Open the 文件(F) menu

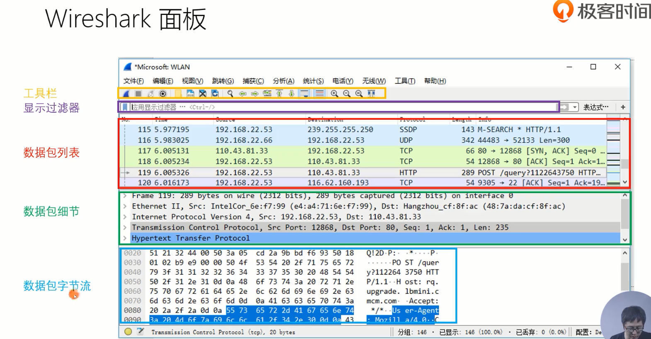134,81
